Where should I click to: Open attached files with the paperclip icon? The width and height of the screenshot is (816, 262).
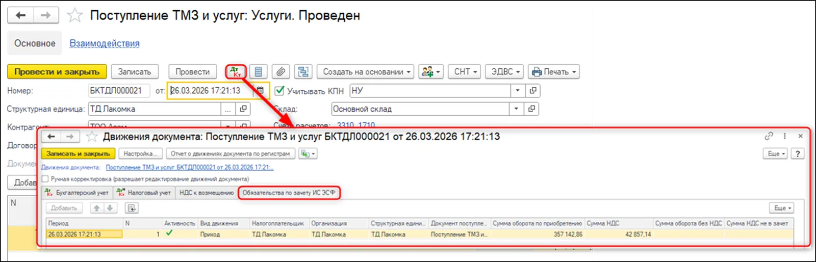[x=280, y=72]
